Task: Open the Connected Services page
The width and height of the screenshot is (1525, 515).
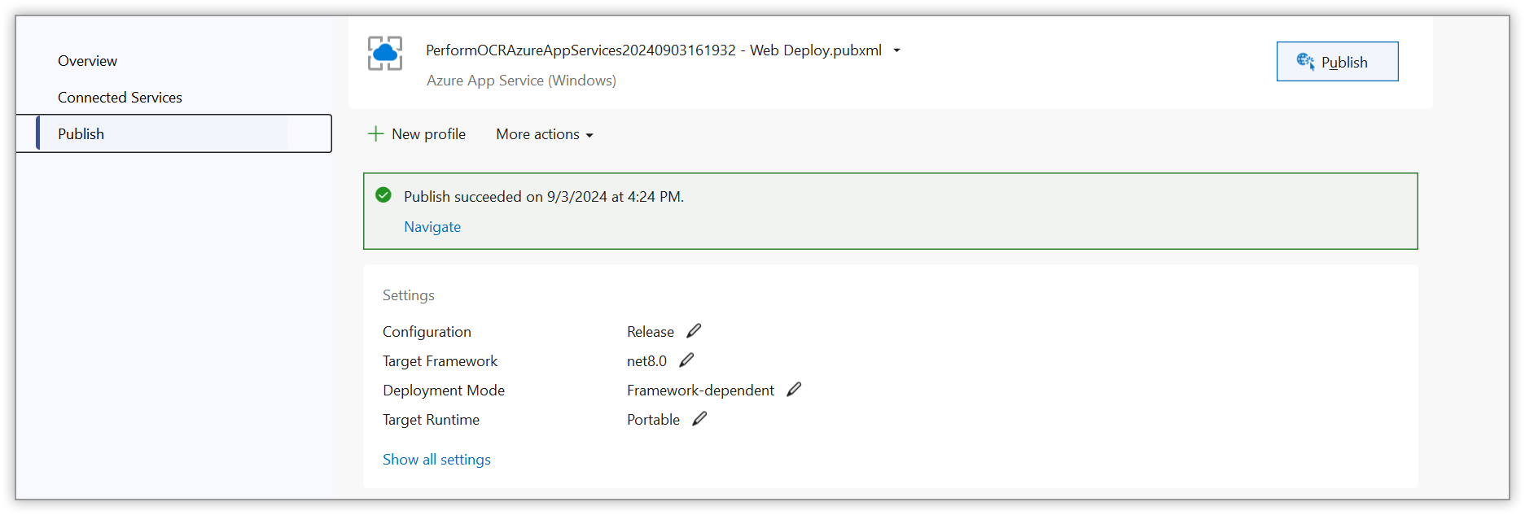Action: [120, 97]
